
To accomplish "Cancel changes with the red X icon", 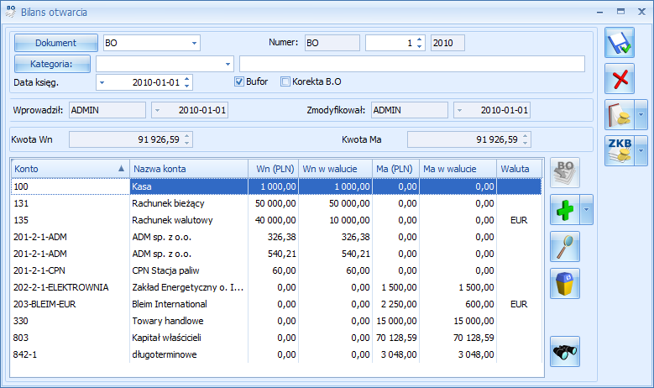I will (620, 78).
